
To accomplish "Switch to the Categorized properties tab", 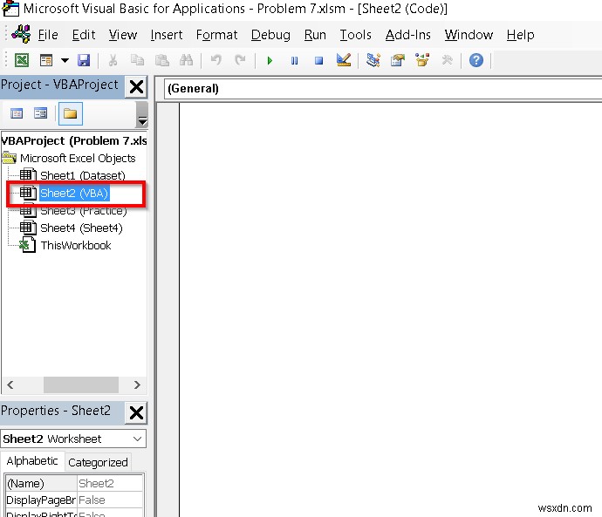I will (98, 463).
